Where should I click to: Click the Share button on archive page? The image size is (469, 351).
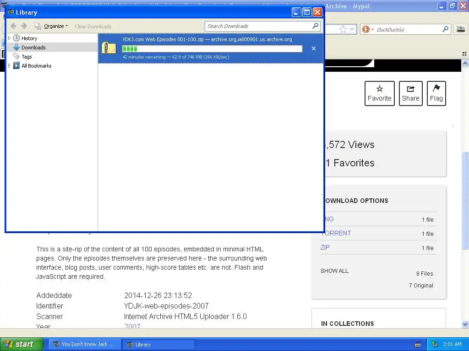pos(411,93)
